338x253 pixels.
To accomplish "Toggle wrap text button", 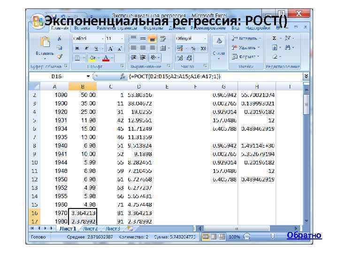I will 163,38.
